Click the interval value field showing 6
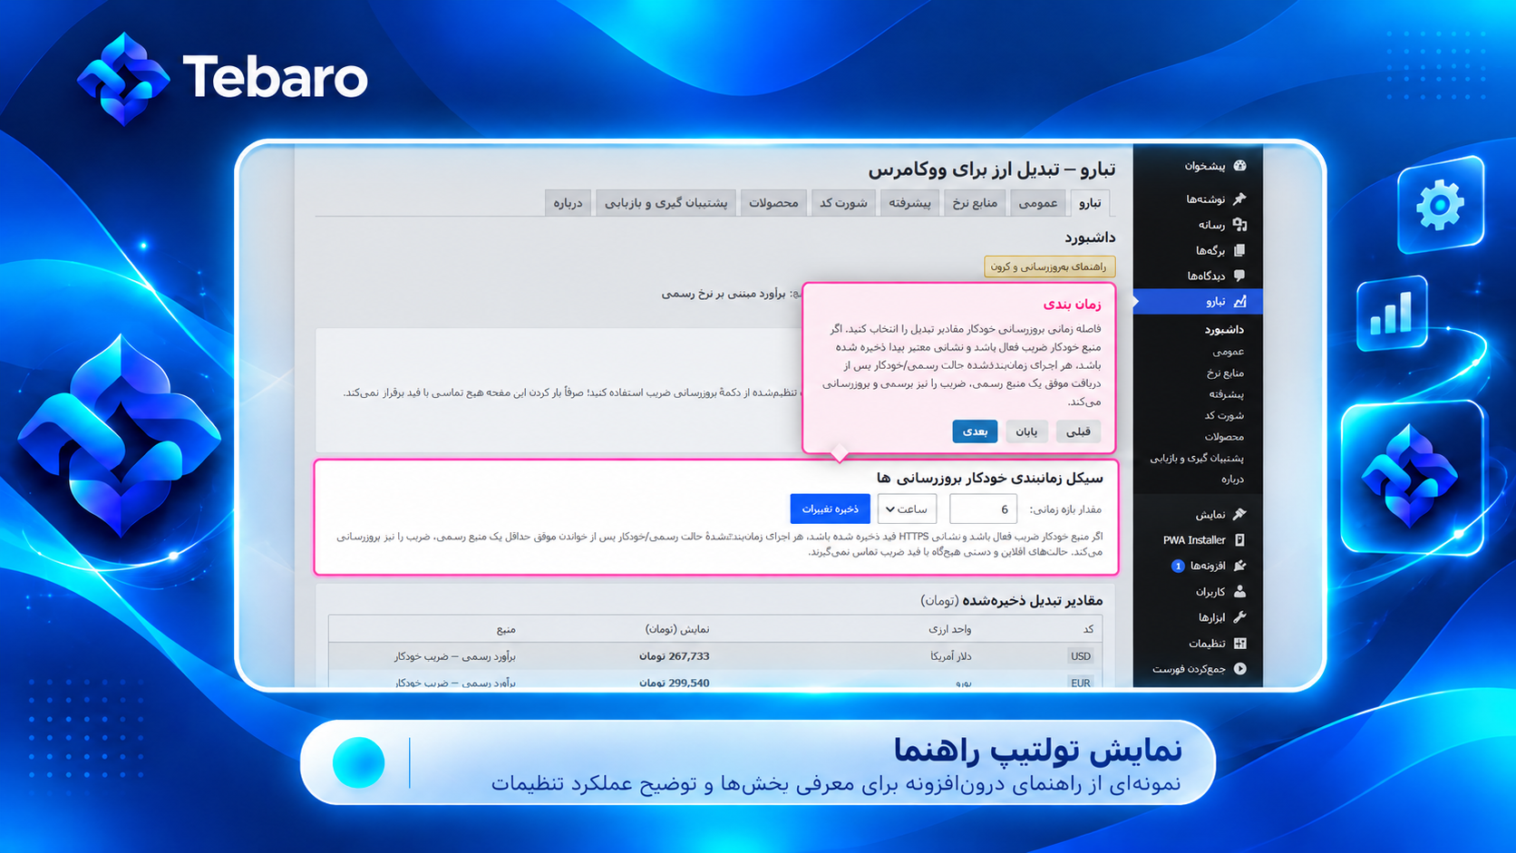Screen dimensions: 1516x853 [983, 509]
